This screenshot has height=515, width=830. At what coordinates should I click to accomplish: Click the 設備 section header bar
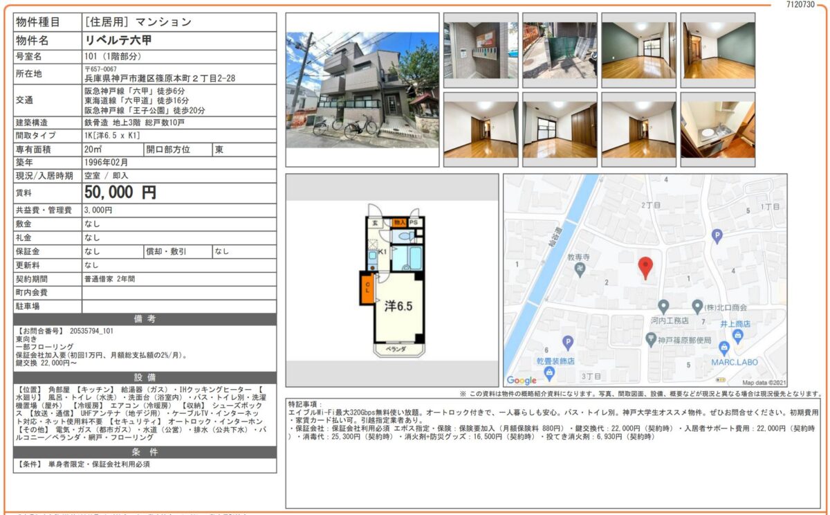click(145, 378)
